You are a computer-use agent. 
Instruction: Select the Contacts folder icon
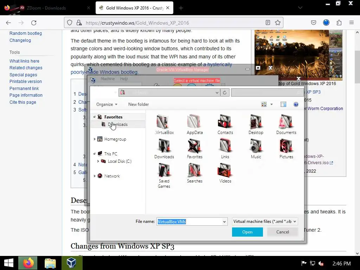(x=225, y=122)
